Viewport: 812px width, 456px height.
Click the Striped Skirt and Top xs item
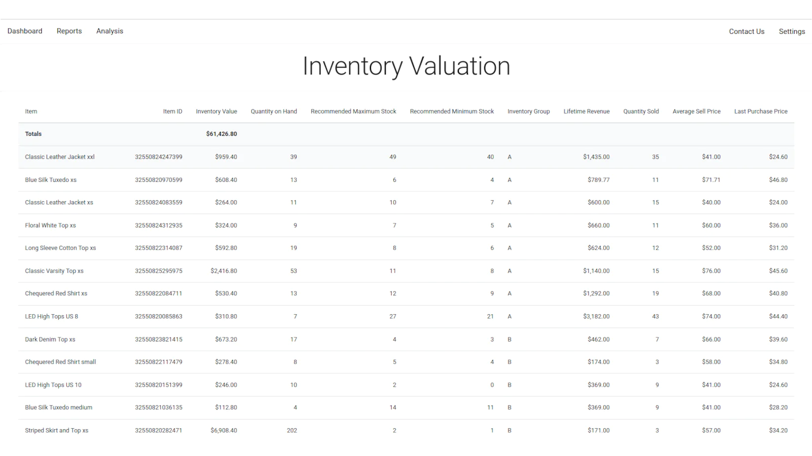(x=56, y=431)
